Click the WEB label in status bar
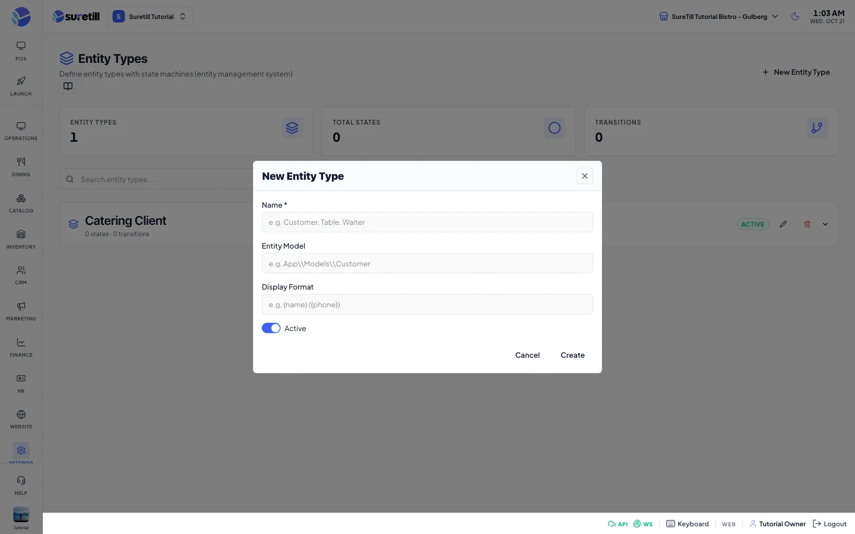 point(729,525)
